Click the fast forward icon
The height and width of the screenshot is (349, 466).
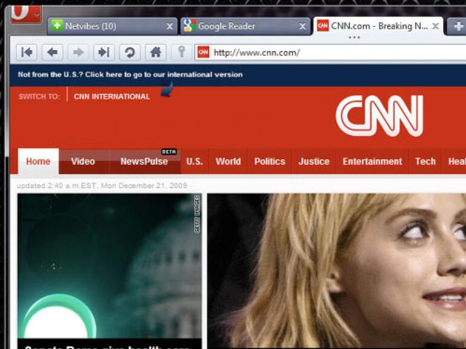[103, 53]
